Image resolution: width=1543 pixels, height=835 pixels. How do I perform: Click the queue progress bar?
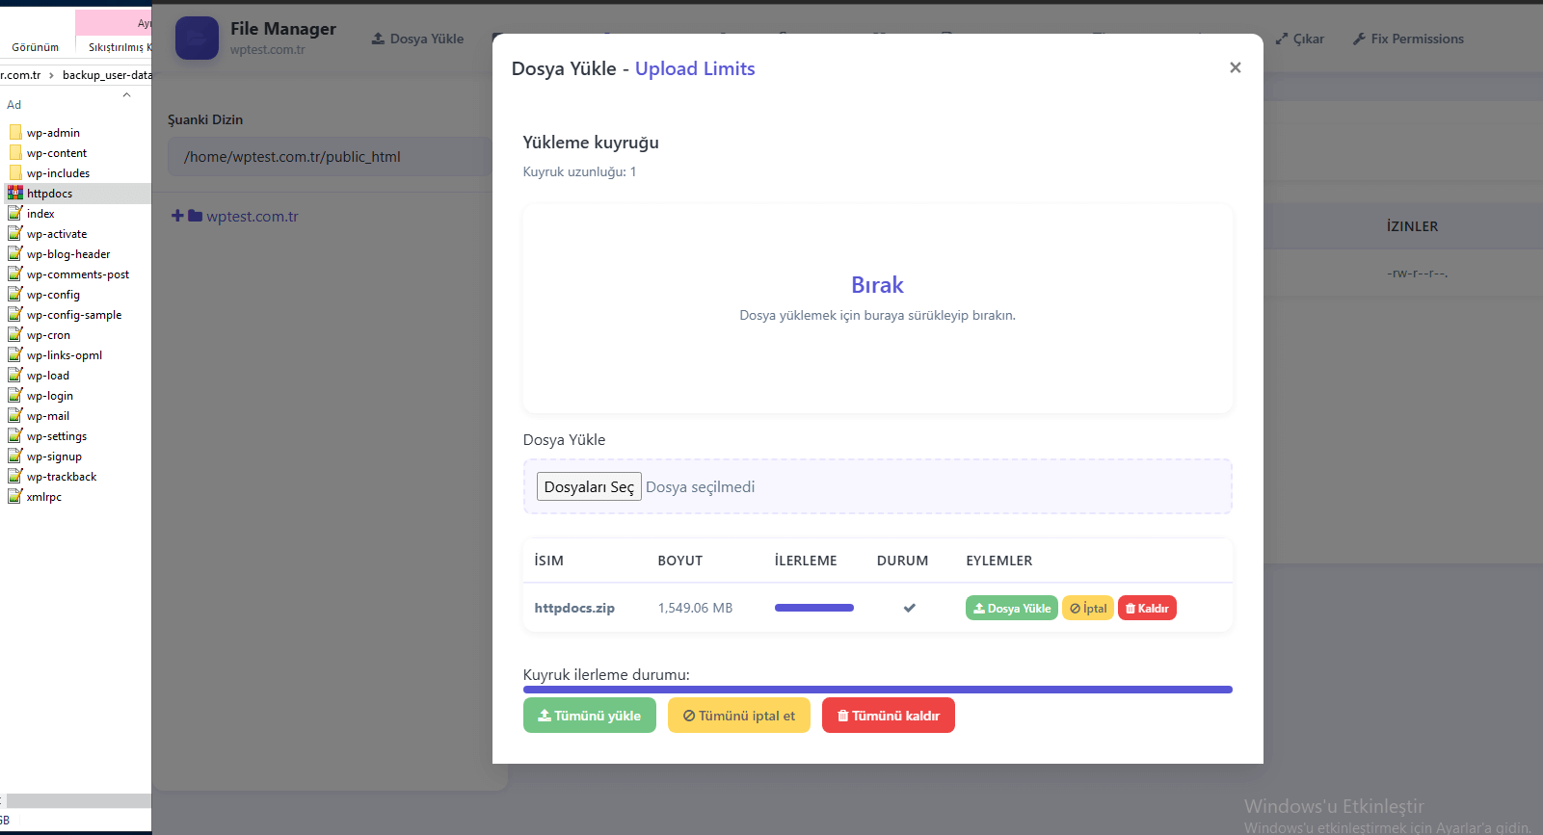877,690
